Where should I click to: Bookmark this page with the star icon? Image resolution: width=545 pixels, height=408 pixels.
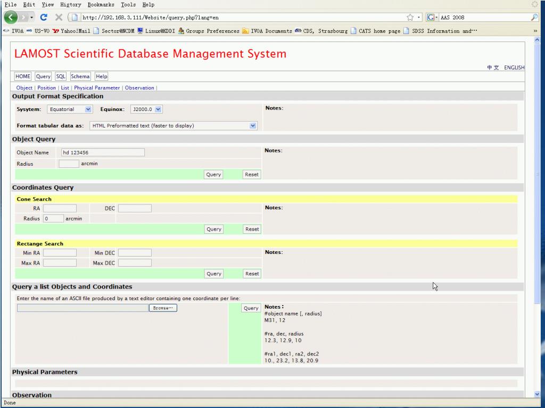tap(410, 18)
